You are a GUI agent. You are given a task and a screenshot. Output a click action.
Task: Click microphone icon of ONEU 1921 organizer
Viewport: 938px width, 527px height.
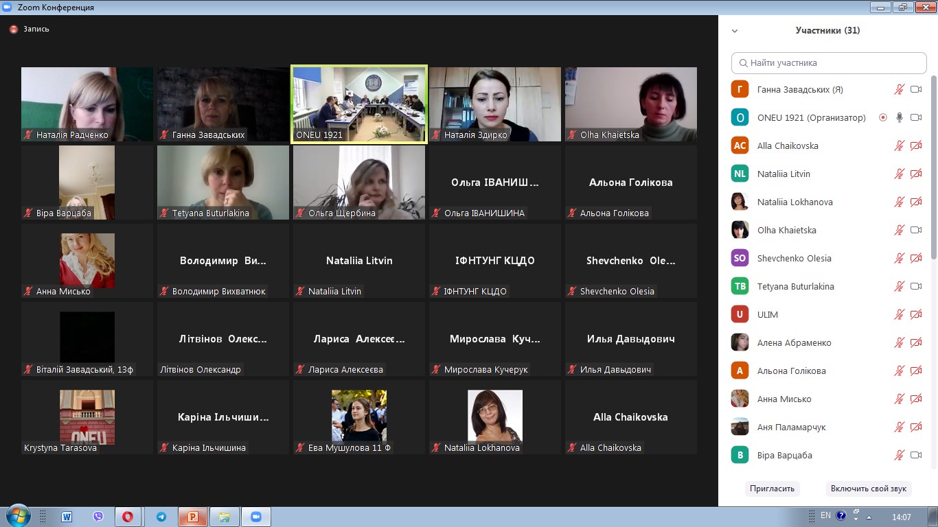coord(899,117)
